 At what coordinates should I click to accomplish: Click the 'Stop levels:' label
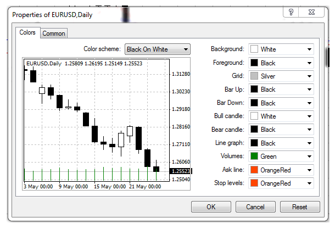click(229, 183)
